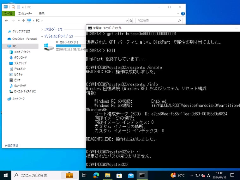Image resolution: width=240 pixels, height=180 pixels.
Task: Open Explorer help question mark icon
Action: [183, 14]
